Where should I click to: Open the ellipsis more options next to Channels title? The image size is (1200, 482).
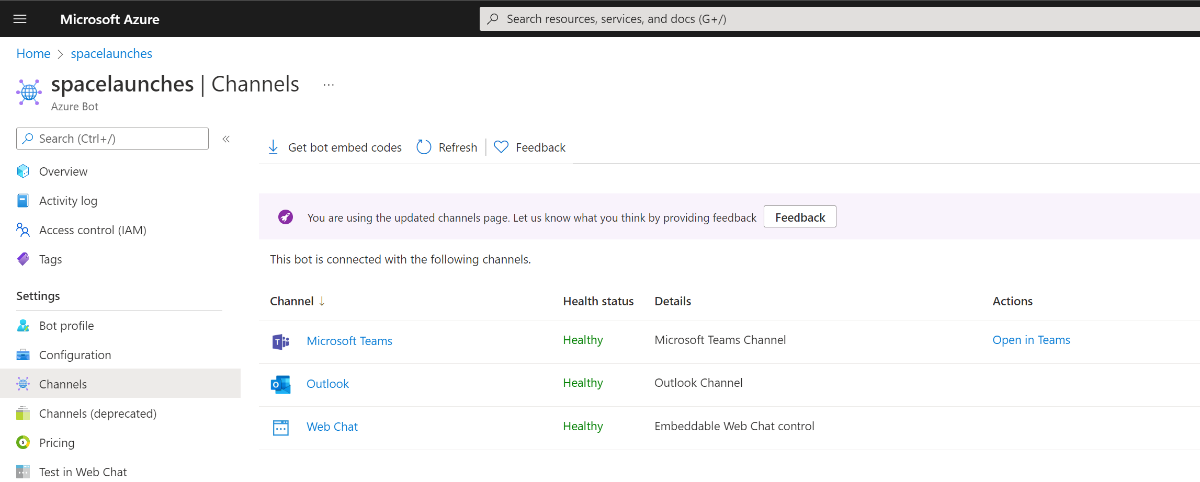pyautogui.click(x=329, y=85)
